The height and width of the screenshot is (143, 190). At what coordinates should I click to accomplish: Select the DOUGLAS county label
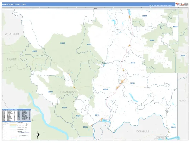(x=143, y=131)
